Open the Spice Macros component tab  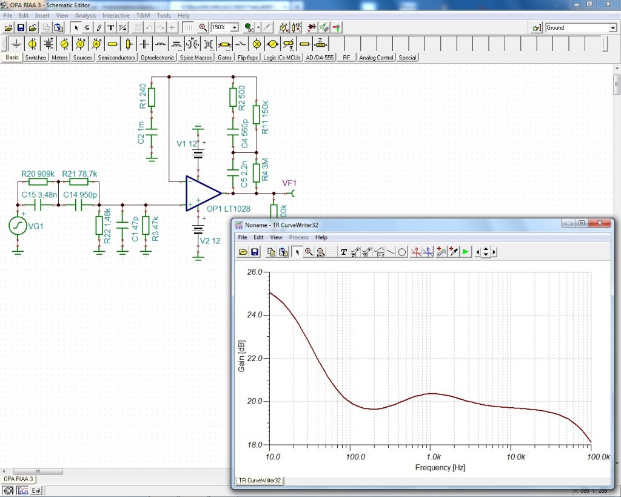click(196, 58)
